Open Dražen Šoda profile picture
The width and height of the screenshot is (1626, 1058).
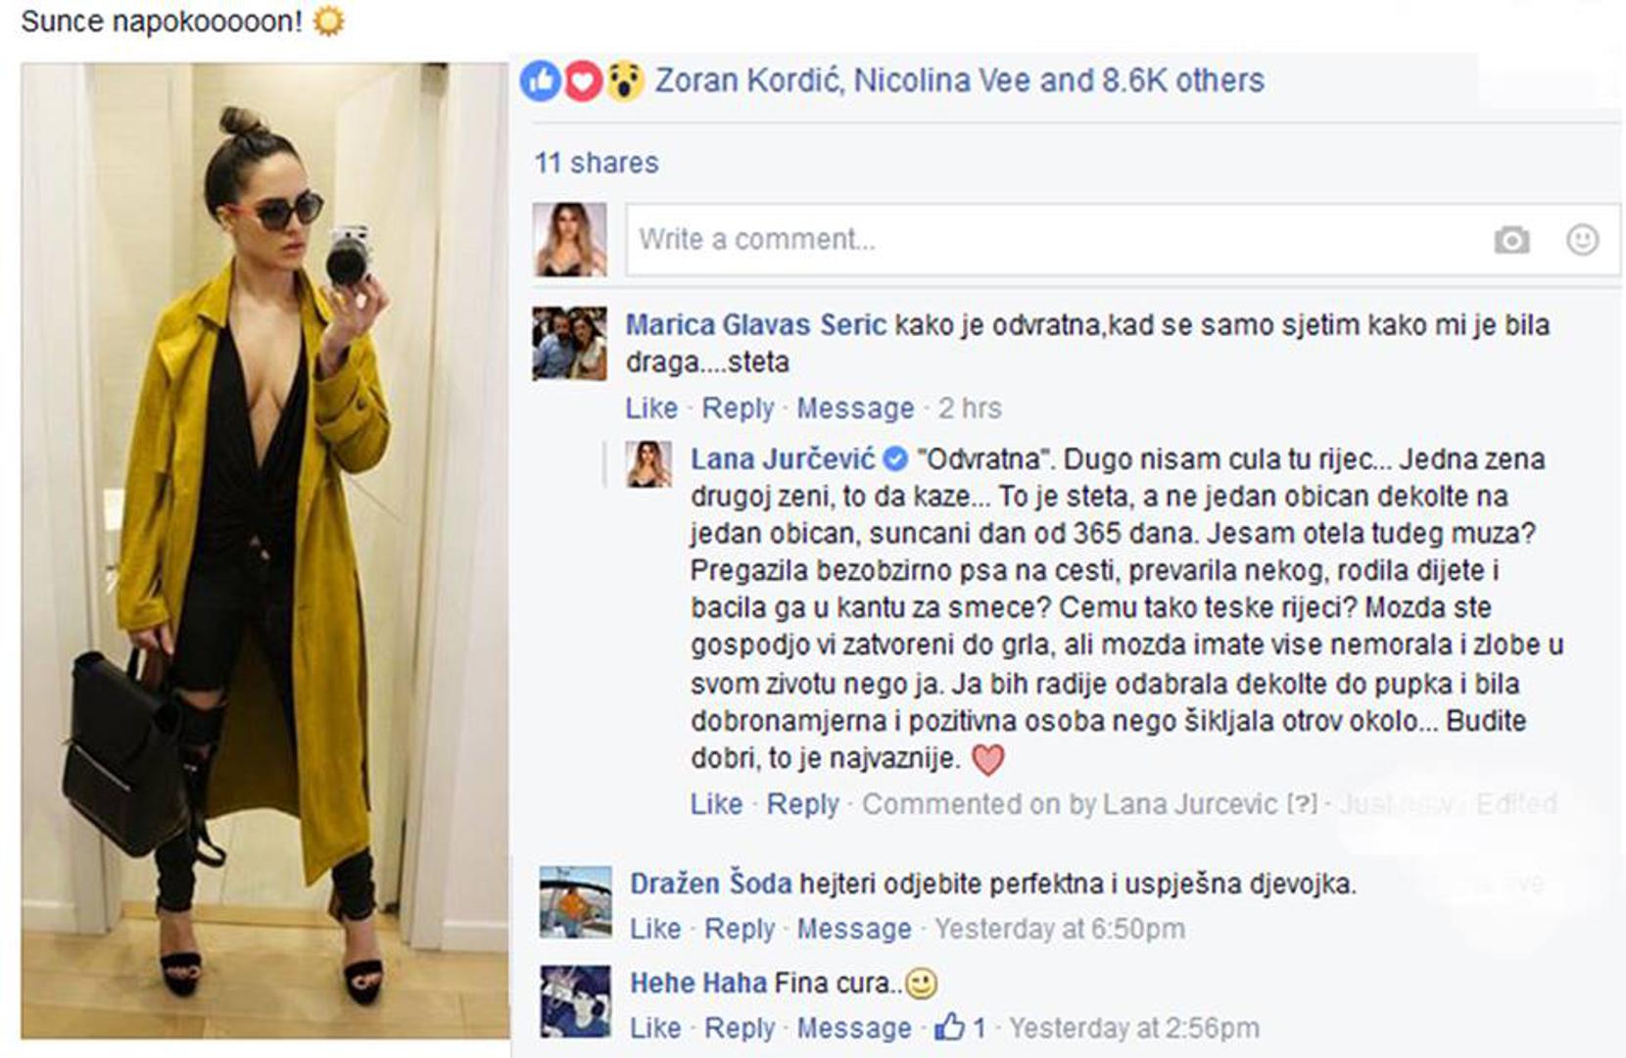[x=576, y=902]
